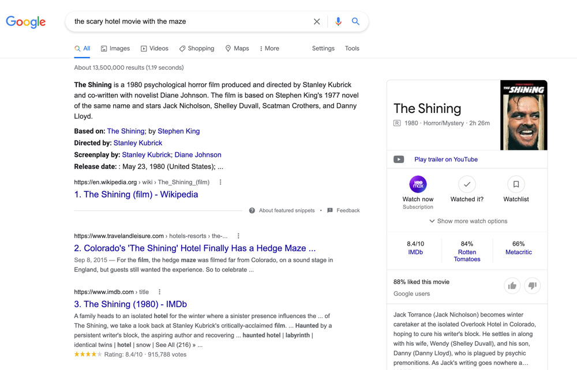Open the Stanley Kubrick link under Screenplay by

(146, 154)
